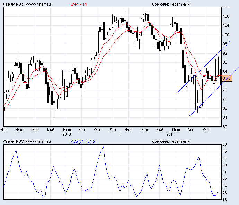Click the 59 value on ADX axis
This screenshot has height=205, width=239.
[x=225, y=165]
